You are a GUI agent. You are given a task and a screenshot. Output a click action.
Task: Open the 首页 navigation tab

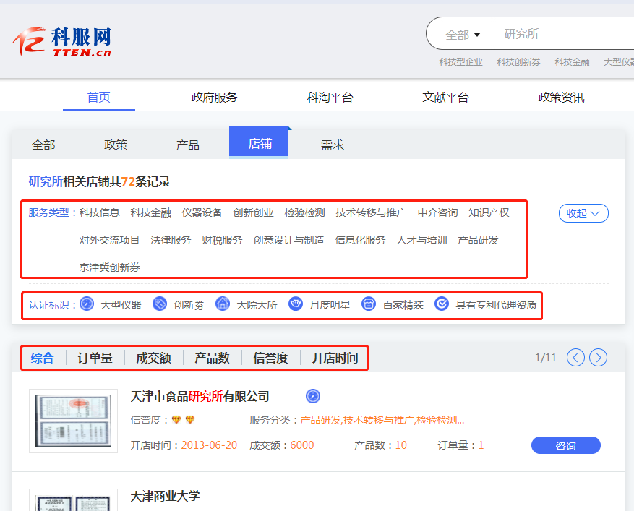click(98, 97)
